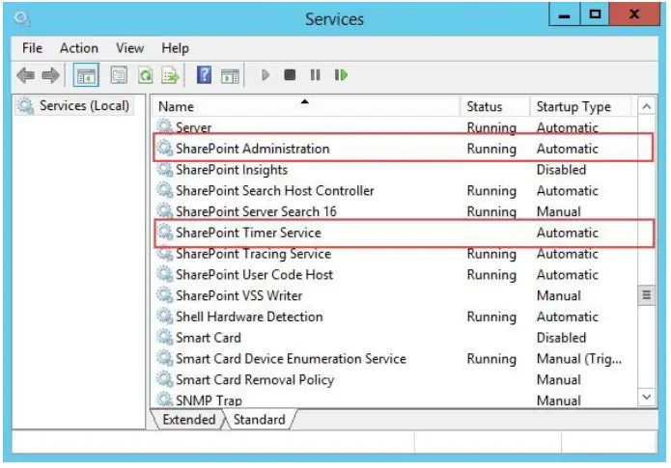Click the scrollbar down arrow
This screenshot has width=671, height=468.
(x=647, y=397)
